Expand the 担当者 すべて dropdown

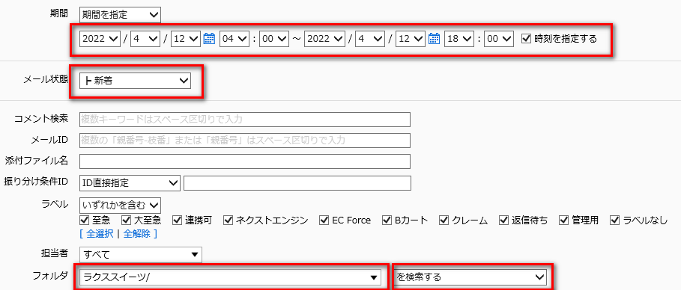(x=141, y=254)
